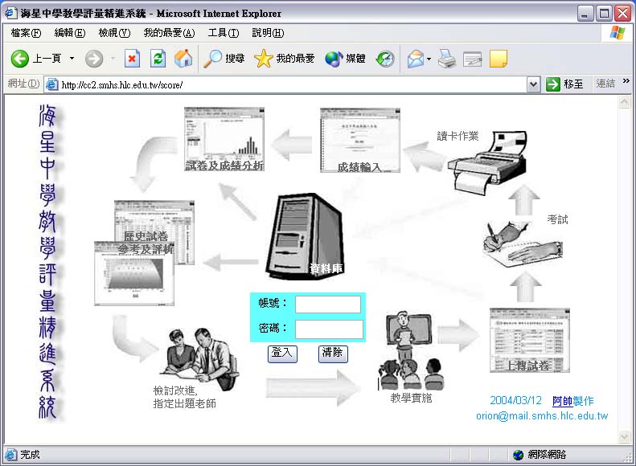Focus the 密碼 password input field
The image size is (636, 466).
click(329, 329)
